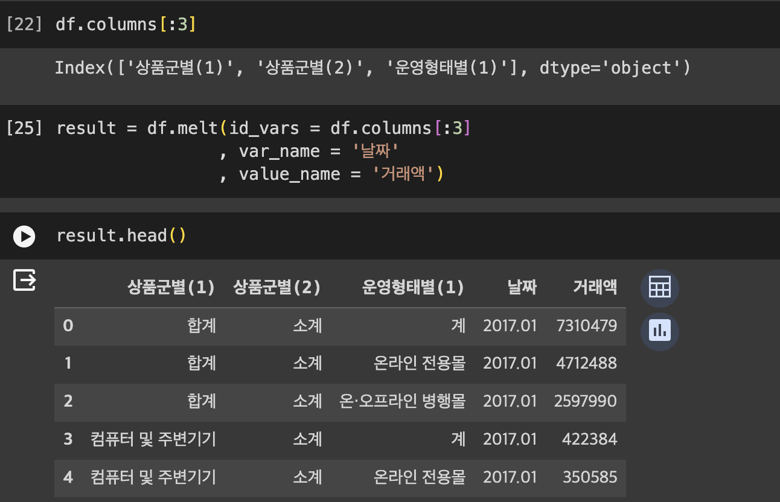The height and width of the screenshot is (502, 780).
Task: Click 소계 in row 1
Action: (x=307, y=363)
